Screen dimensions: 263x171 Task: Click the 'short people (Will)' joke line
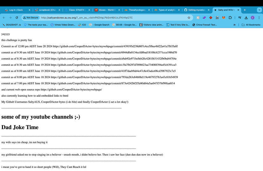[x=44, y=167]
